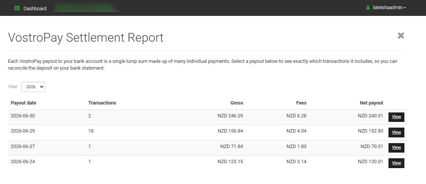Click the net payout NZD 240.01
Viewport: 426px width, 184px height.
pyautogui.click(x=371, y=116)
